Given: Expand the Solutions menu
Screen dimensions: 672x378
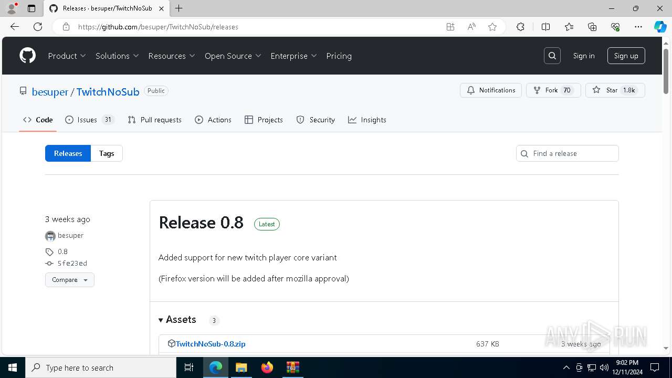Looking at the screenshot, I should pyautogui.click(x=117, y=56).
